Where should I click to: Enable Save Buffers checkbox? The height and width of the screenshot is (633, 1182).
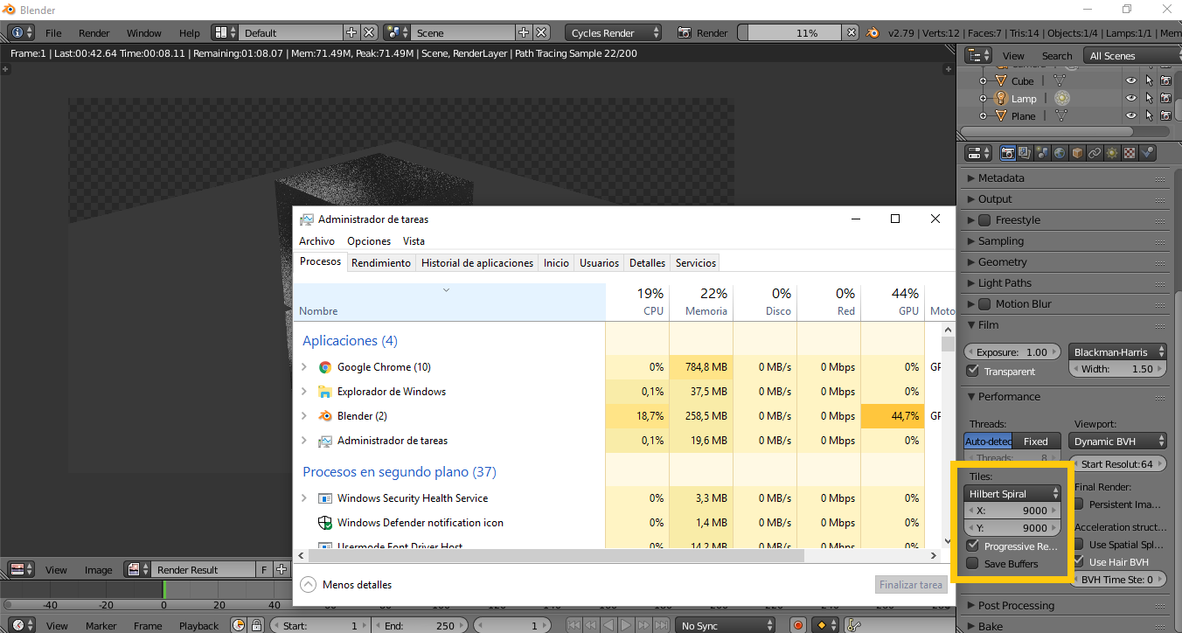coord(972,564)
